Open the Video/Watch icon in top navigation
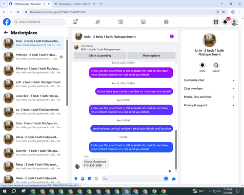This screenshot has width=244, height=195. [121, 22]
